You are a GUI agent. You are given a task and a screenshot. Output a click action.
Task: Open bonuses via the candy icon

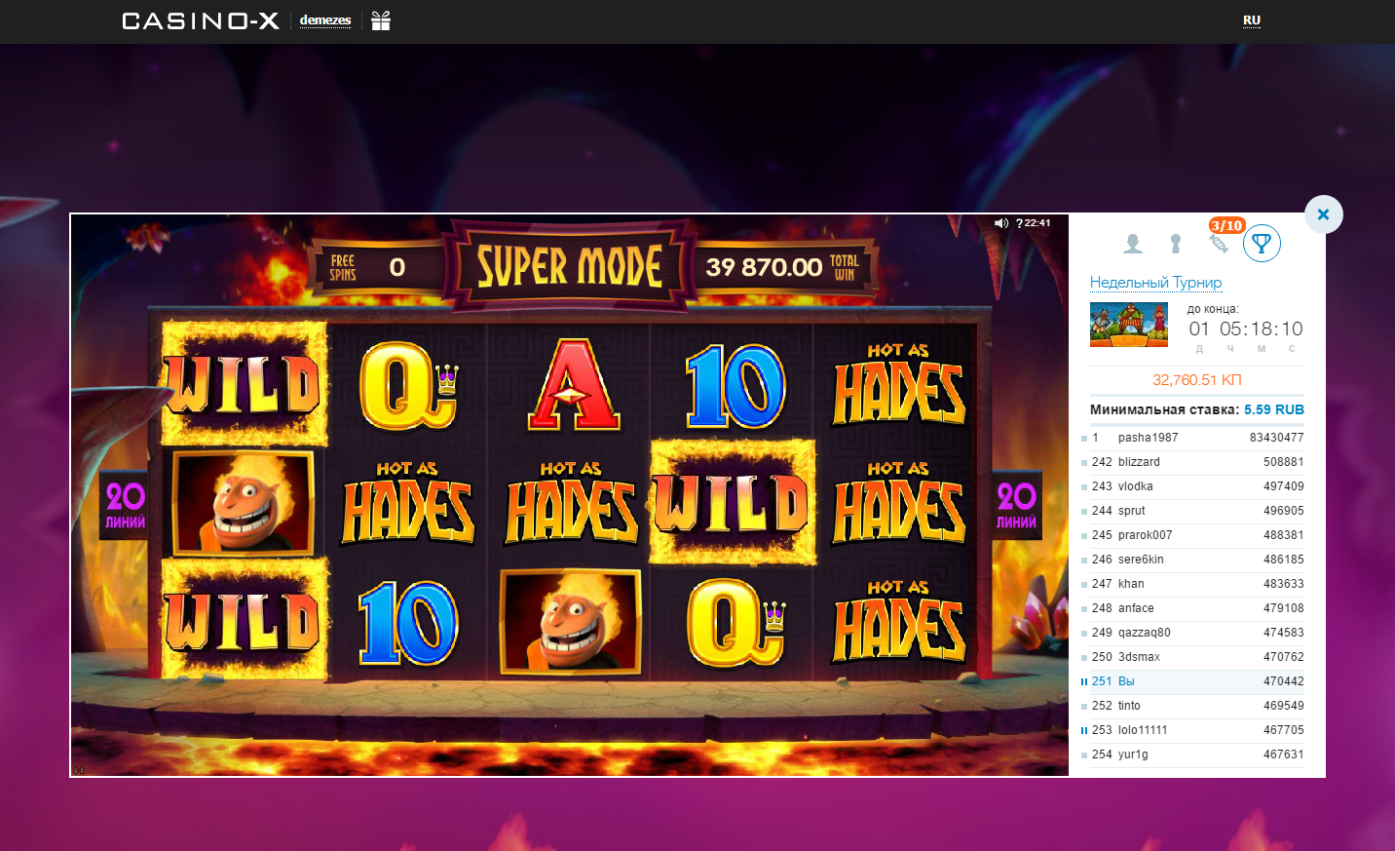point(1218,244)
